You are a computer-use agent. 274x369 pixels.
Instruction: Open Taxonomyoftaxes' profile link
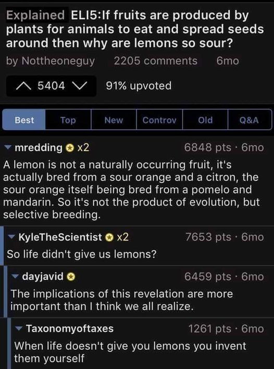pyautogui.click(x=70, y=328)
